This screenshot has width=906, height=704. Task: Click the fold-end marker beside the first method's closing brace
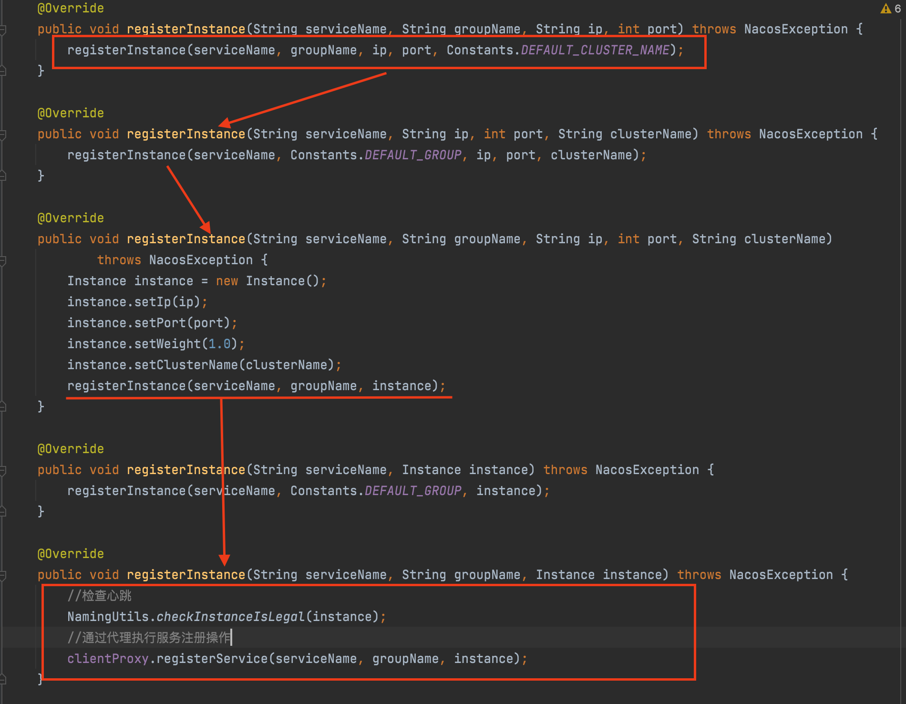[x=3, y=71]
